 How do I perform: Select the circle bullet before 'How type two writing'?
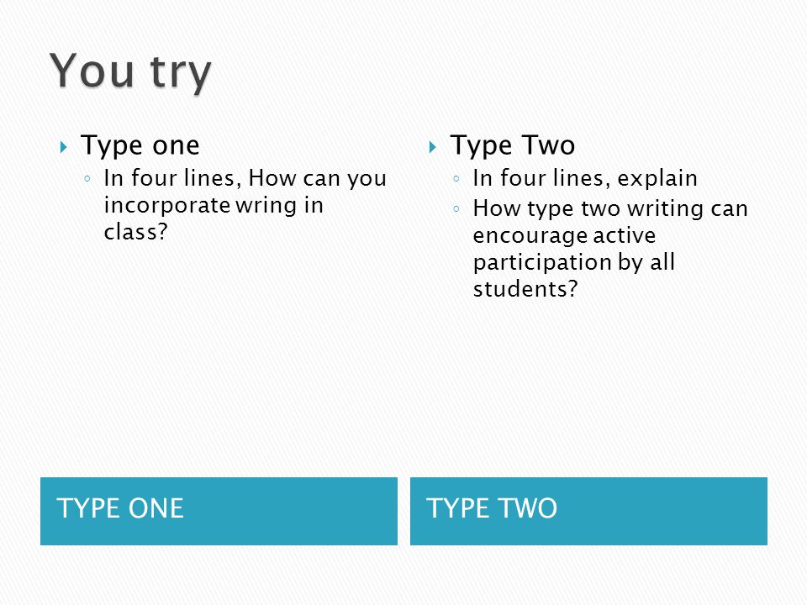click(x=456, y=209)
